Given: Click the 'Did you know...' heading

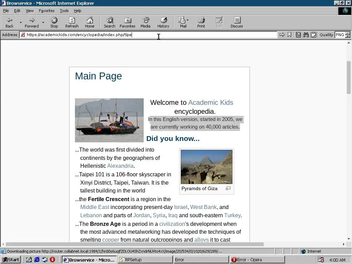Looking at the screenshot, I should pyautogui.click(x=173, y=139).
